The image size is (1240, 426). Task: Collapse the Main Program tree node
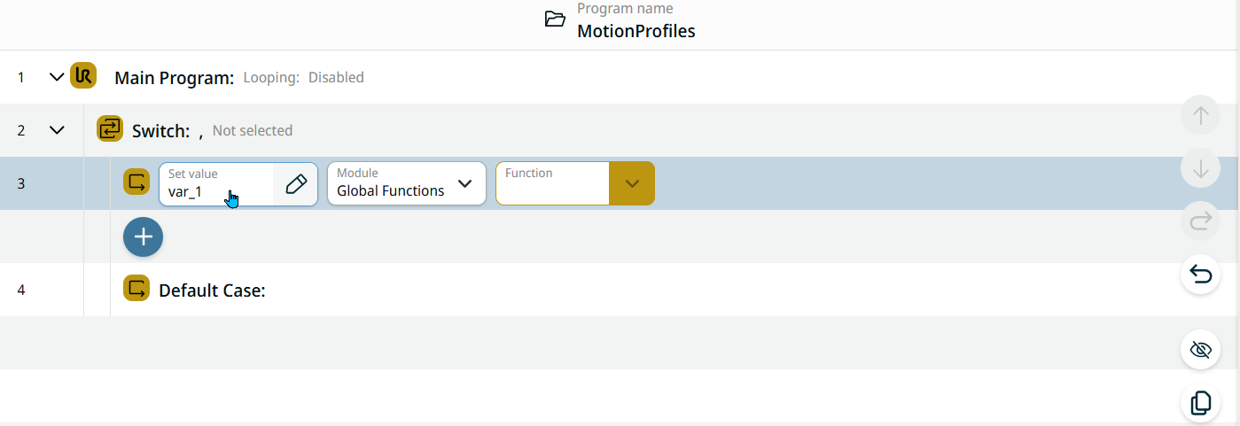point(57,77)
